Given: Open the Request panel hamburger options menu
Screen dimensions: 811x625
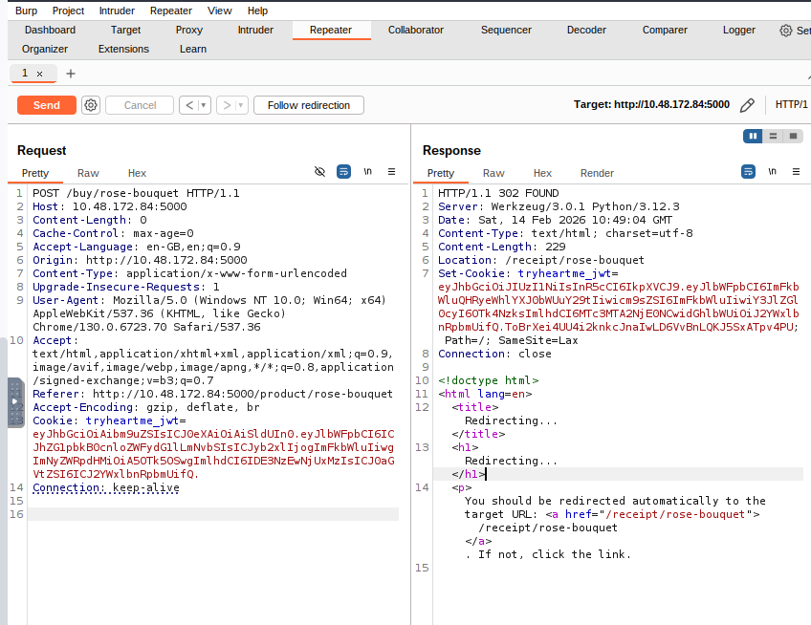Looking at the screenshot, I should [391, 172].
